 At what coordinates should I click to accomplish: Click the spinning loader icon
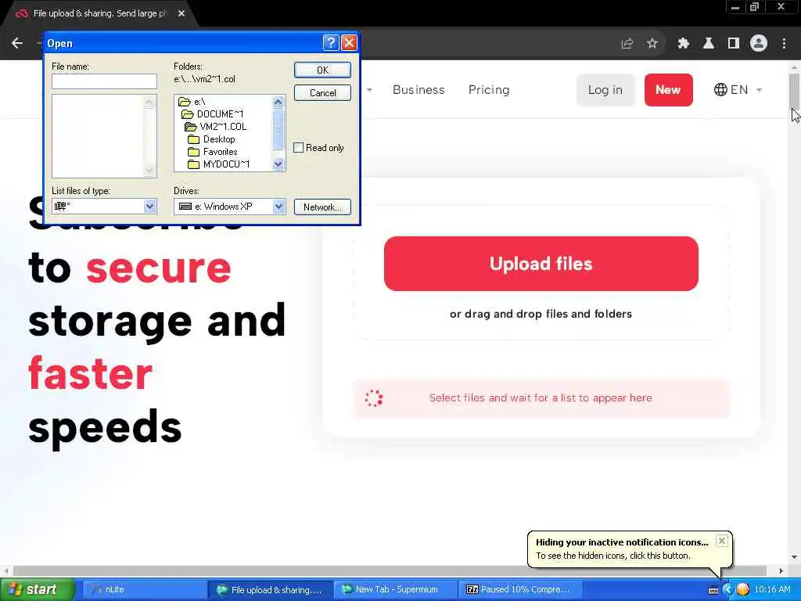[374, 398]
